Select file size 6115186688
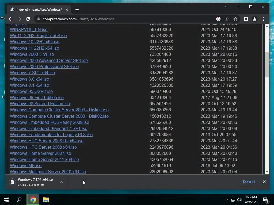 click(x=161, y=42)
